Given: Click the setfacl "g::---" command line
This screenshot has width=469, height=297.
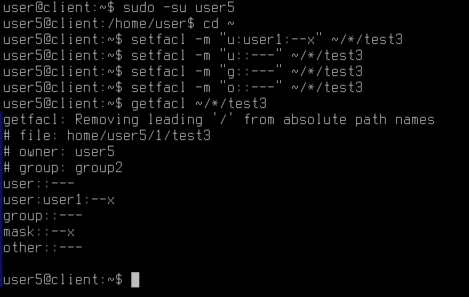Looking at the screenshot, I should 247,71.
